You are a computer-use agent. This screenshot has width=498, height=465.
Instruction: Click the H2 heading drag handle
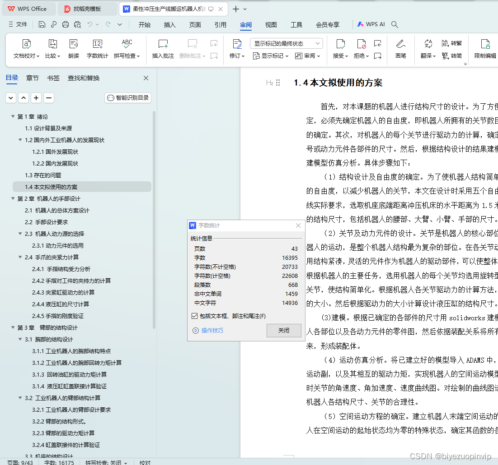[278, 83]
